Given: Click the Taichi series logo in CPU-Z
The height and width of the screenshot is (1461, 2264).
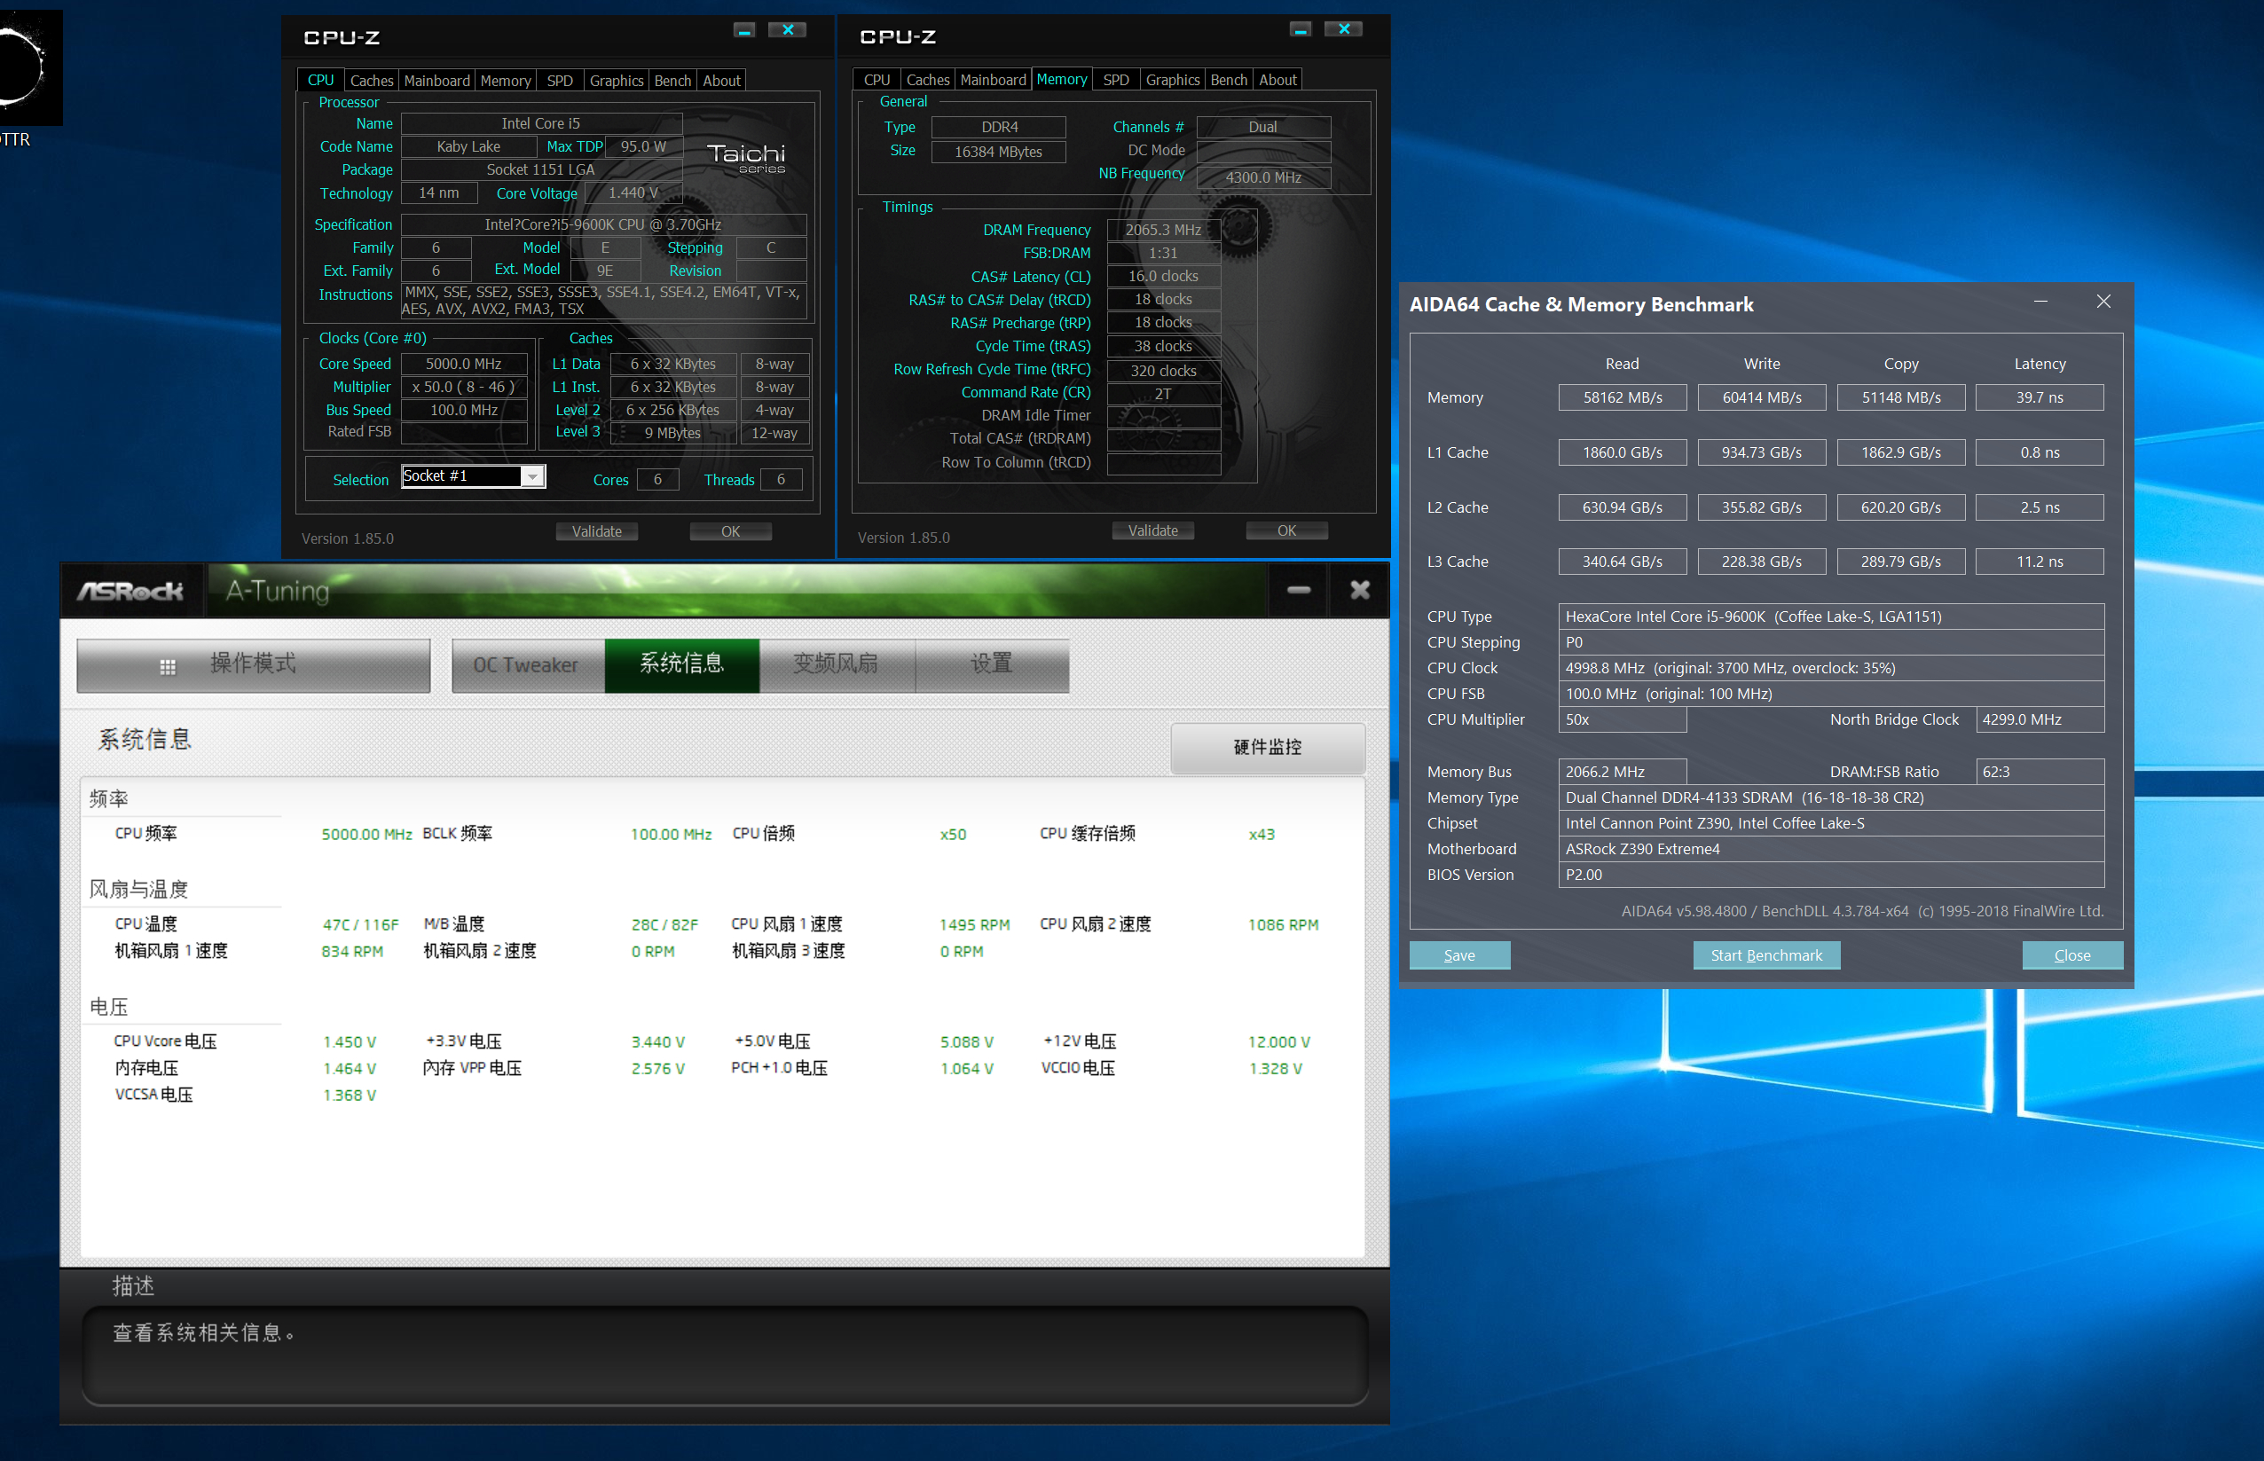Looking at the screenshot, I should click(x=747, y=158).
